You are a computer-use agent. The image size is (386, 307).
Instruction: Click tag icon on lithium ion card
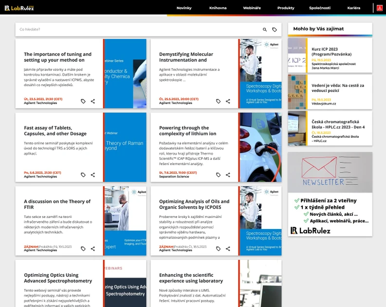click(219, 175)
